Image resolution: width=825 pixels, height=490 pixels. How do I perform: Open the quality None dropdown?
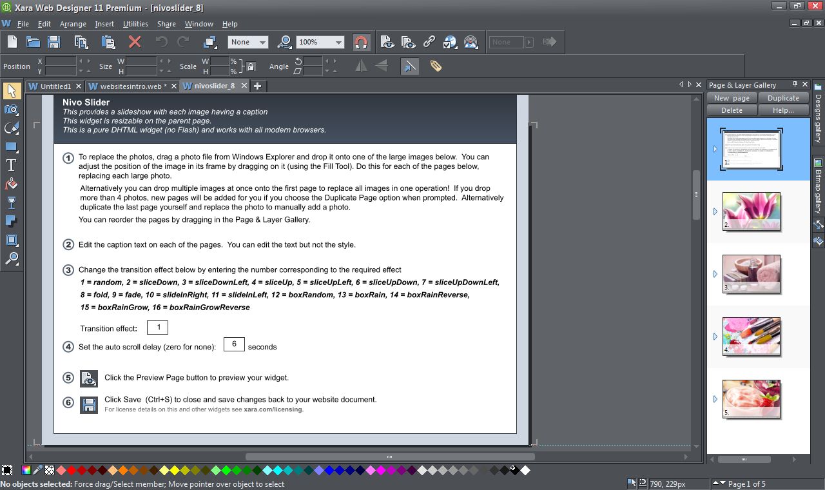[248, 42]
